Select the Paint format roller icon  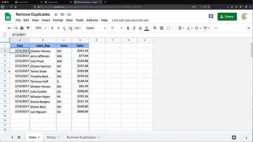[x=28, y=28]
